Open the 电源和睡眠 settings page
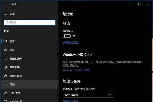 [x=30, y=76]
